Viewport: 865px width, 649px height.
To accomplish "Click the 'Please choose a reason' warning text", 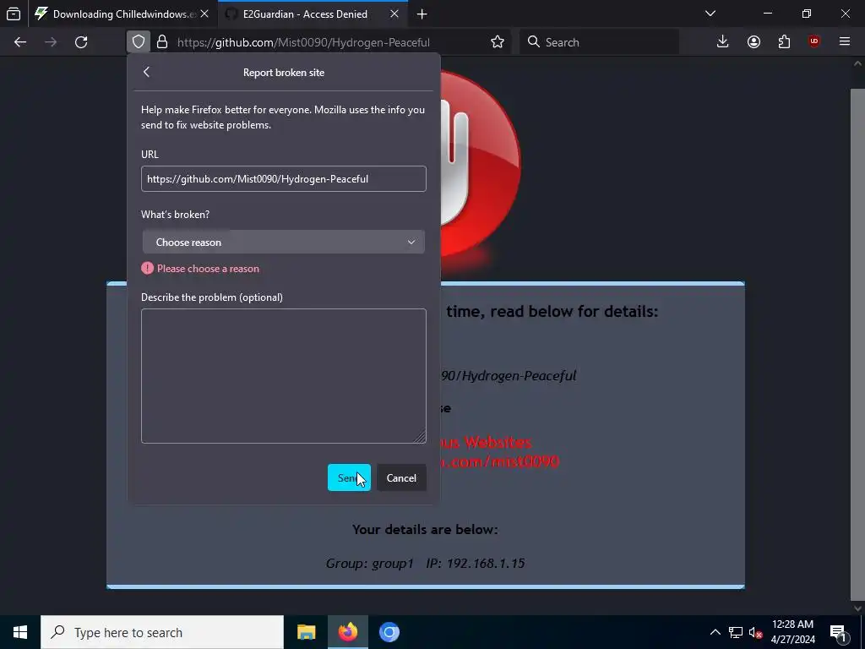I will 208,269.
